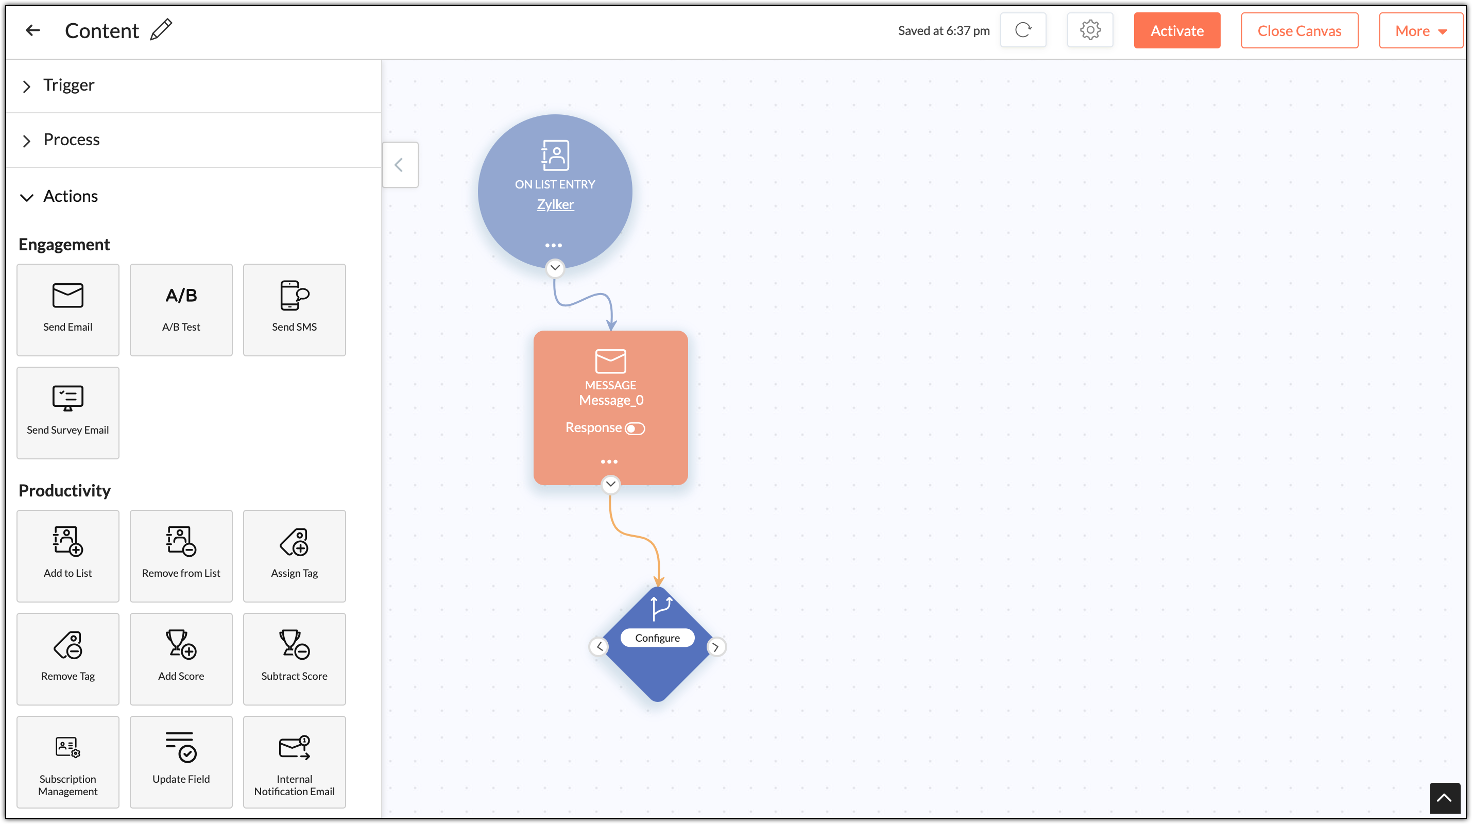Open the More dropdown menu
1472x824 pixels.
click(x=1420, y=31)
